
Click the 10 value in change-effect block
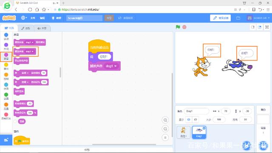(x=43, y=73)
